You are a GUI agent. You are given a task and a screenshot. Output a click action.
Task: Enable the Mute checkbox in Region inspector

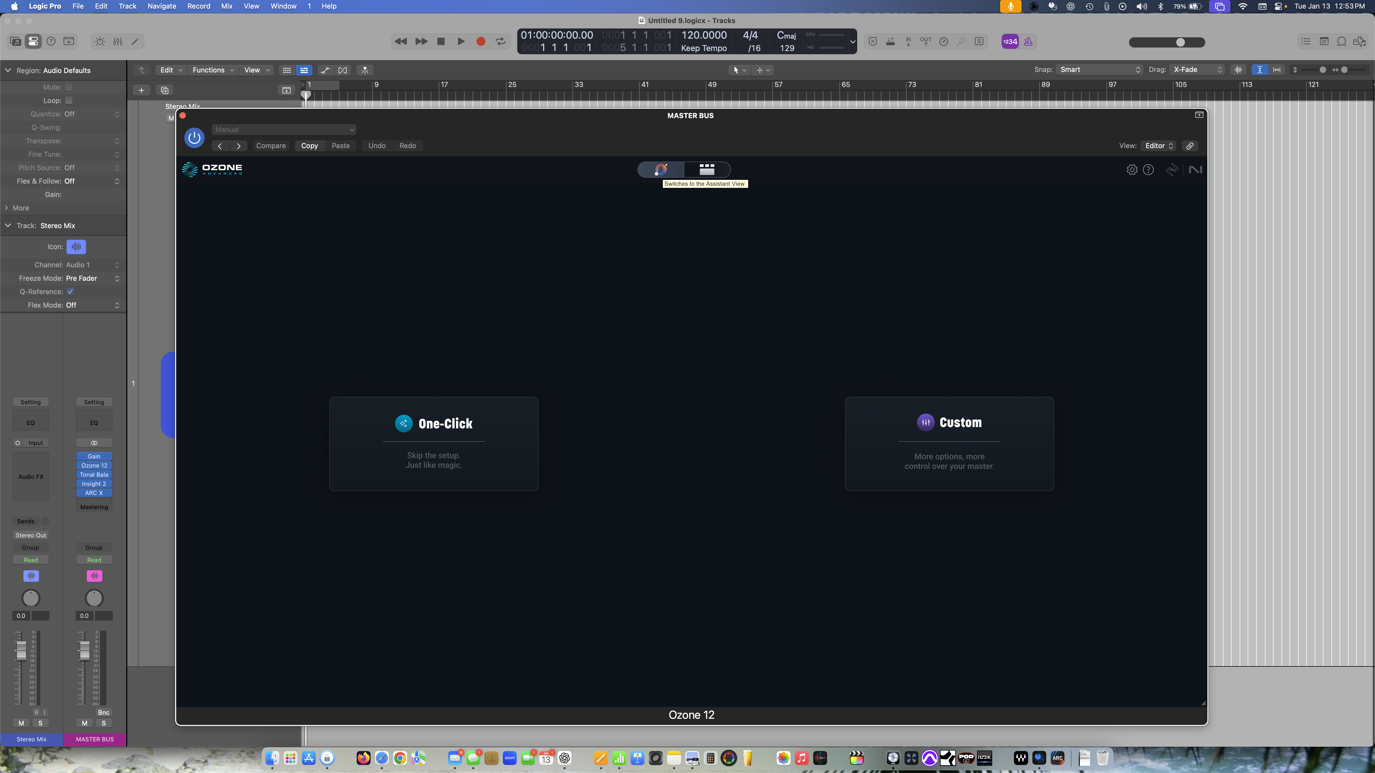[69, 86]
